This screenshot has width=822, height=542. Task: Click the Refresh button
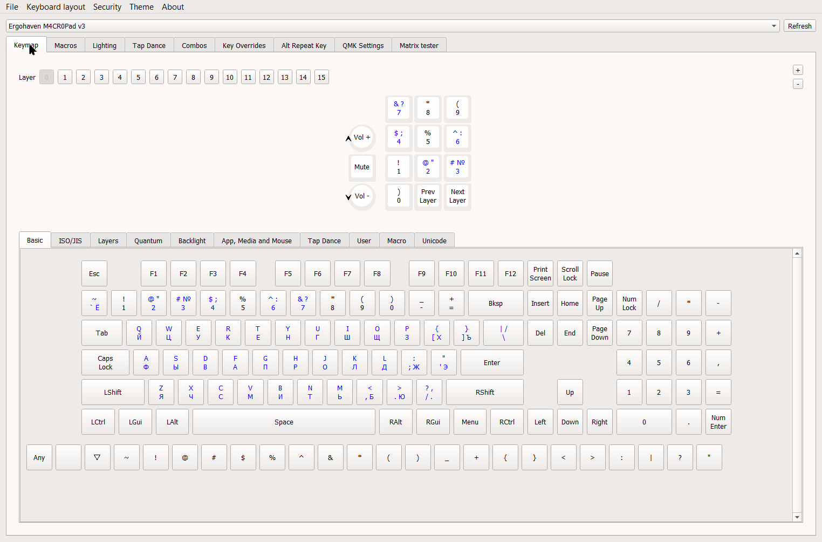tap(799, 26)
